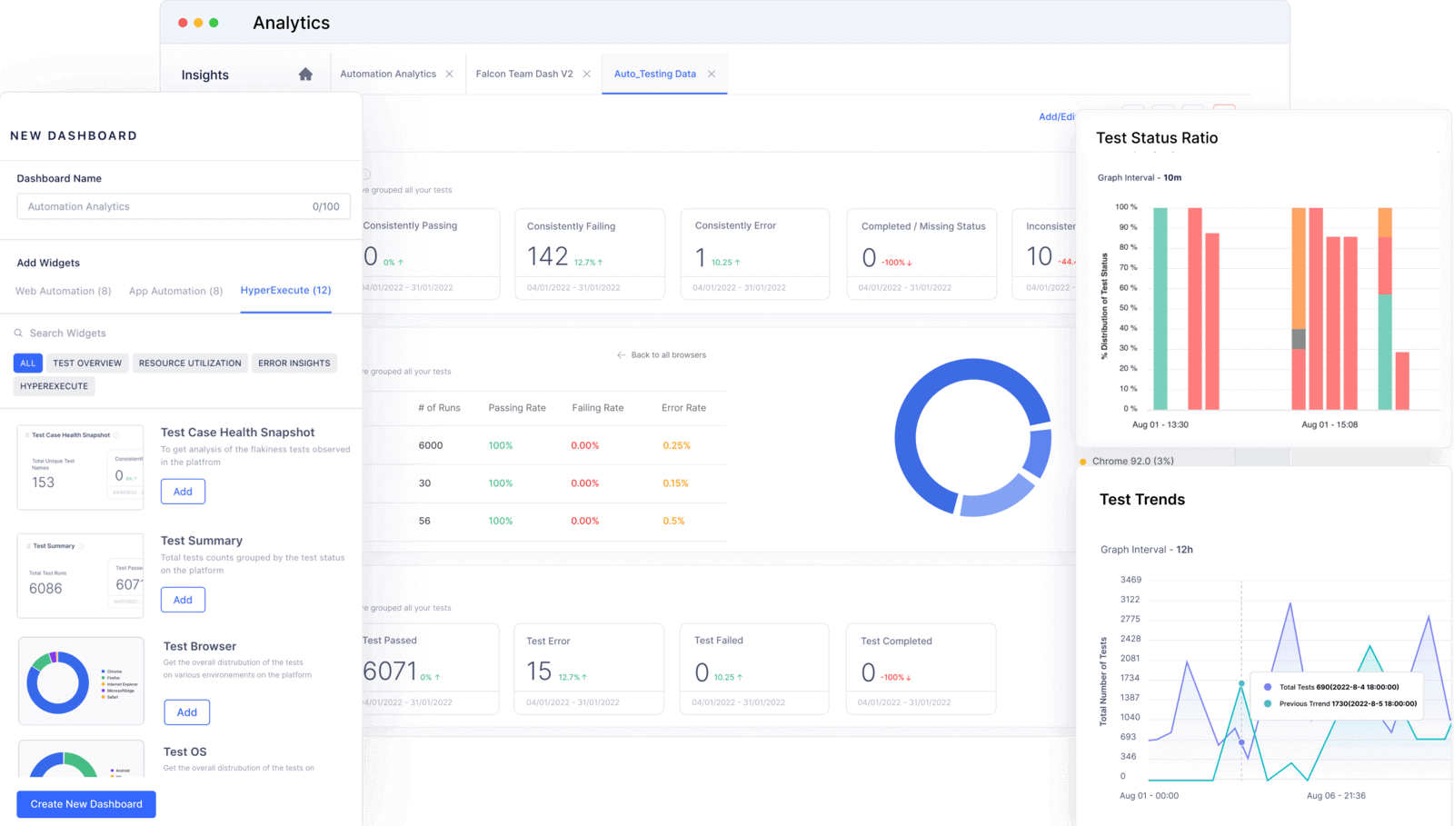Open the Consistently Failing 142 card
1454x826 pixels.
pyautogui.click(x=590, y=254)
